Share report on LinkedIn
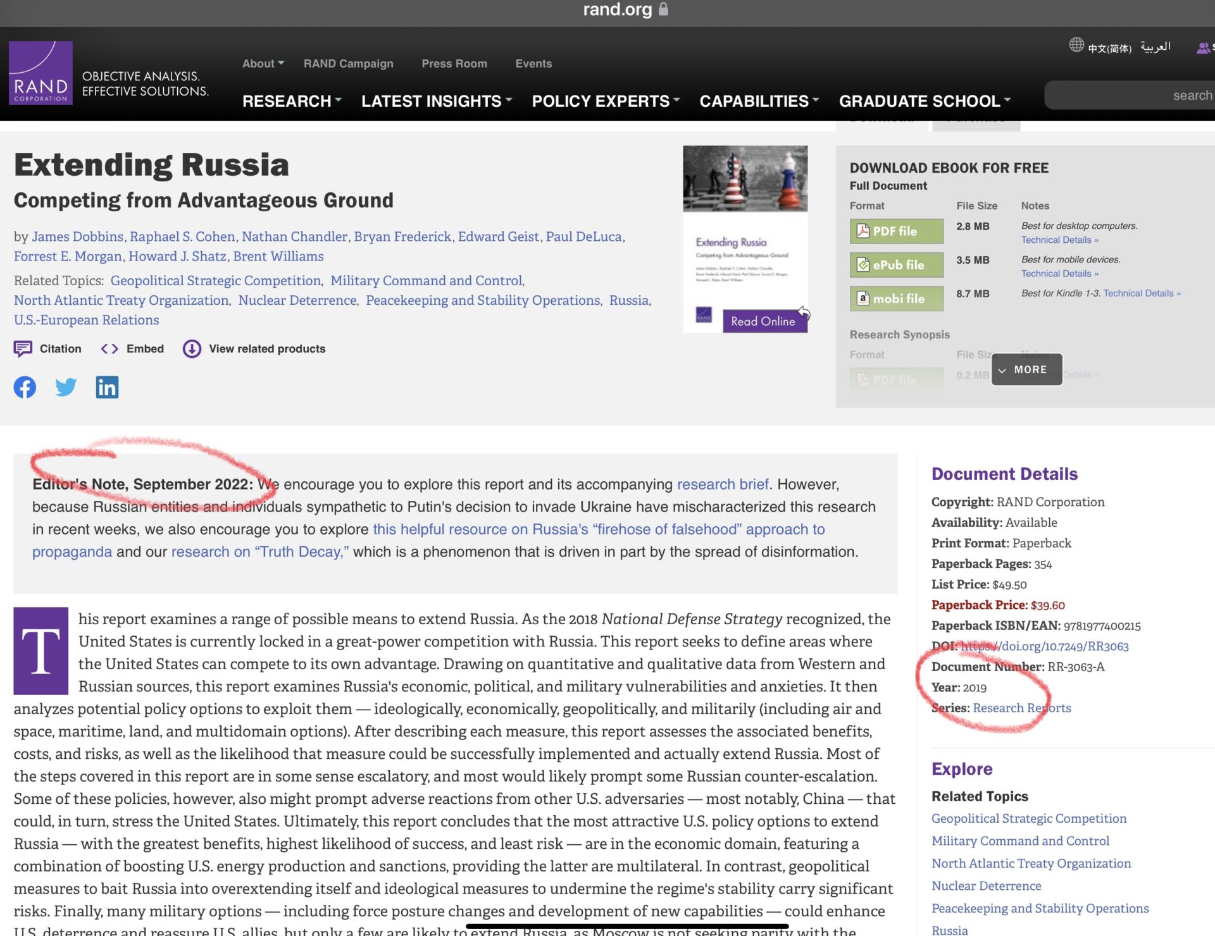Viewport: 1215px width, 936px height. pyautogui.click(x=107, y=387)
